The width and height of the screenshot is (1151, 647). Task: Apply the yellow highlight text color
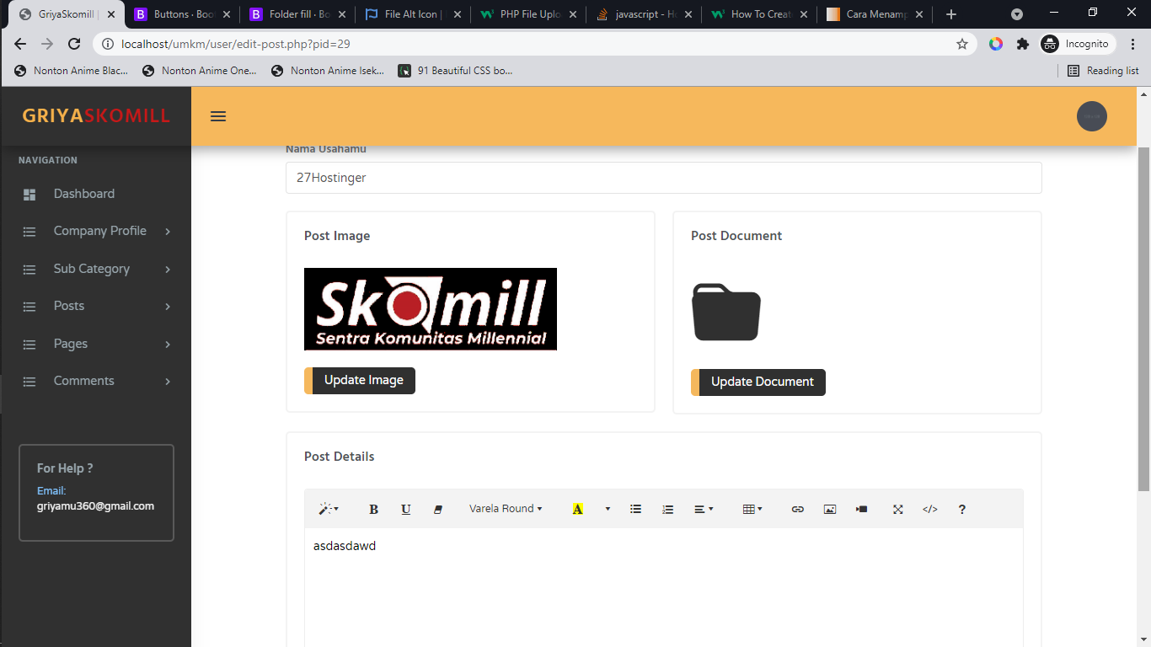pos(577,509)
